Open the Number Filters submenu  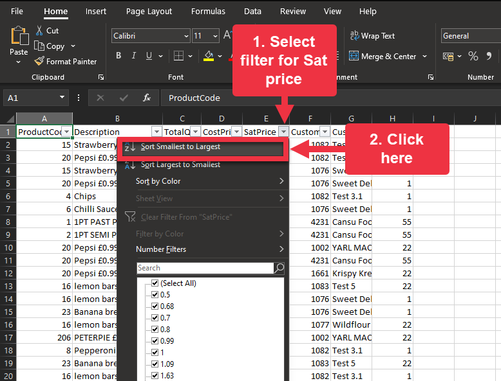point(203,249)
